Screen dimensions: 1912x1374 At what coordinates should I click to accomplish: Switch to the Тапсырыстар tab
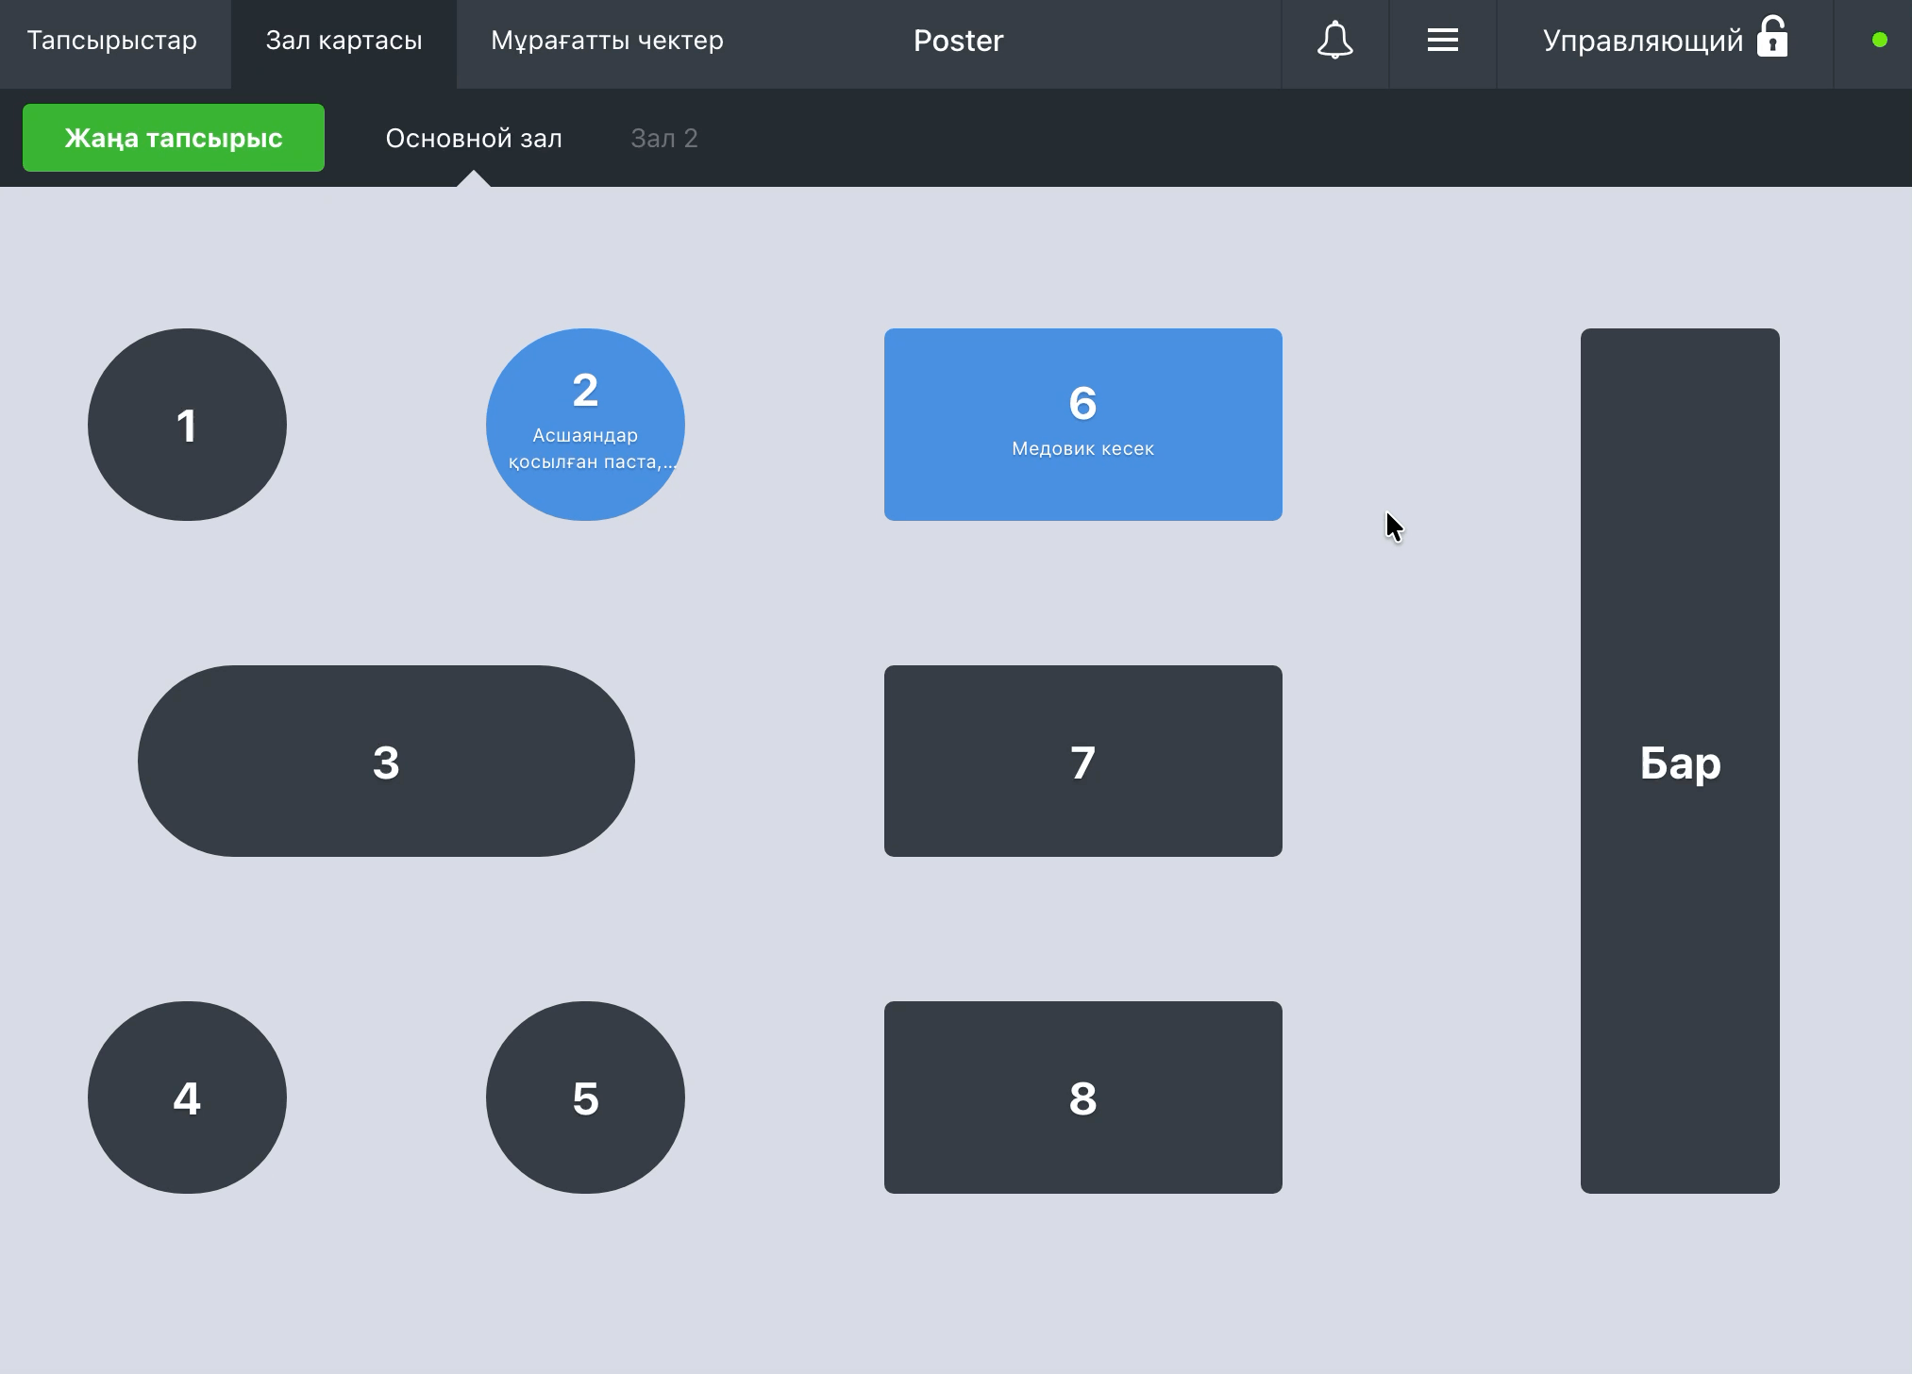[x=112, y=41]
